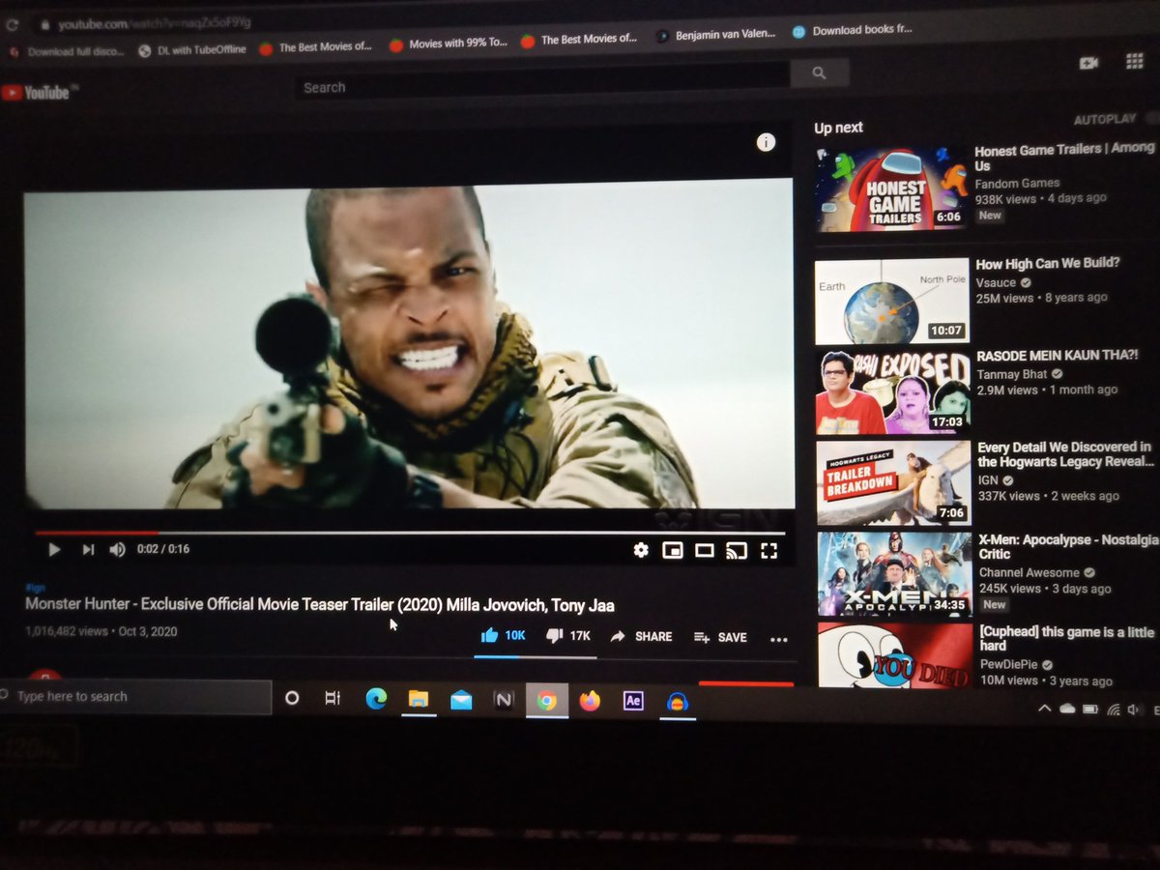
Task: Expand hidden system tray icons
Action: pos(1044,709)
